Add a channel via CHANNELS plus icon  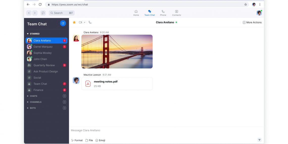click(x=64, y=102)
